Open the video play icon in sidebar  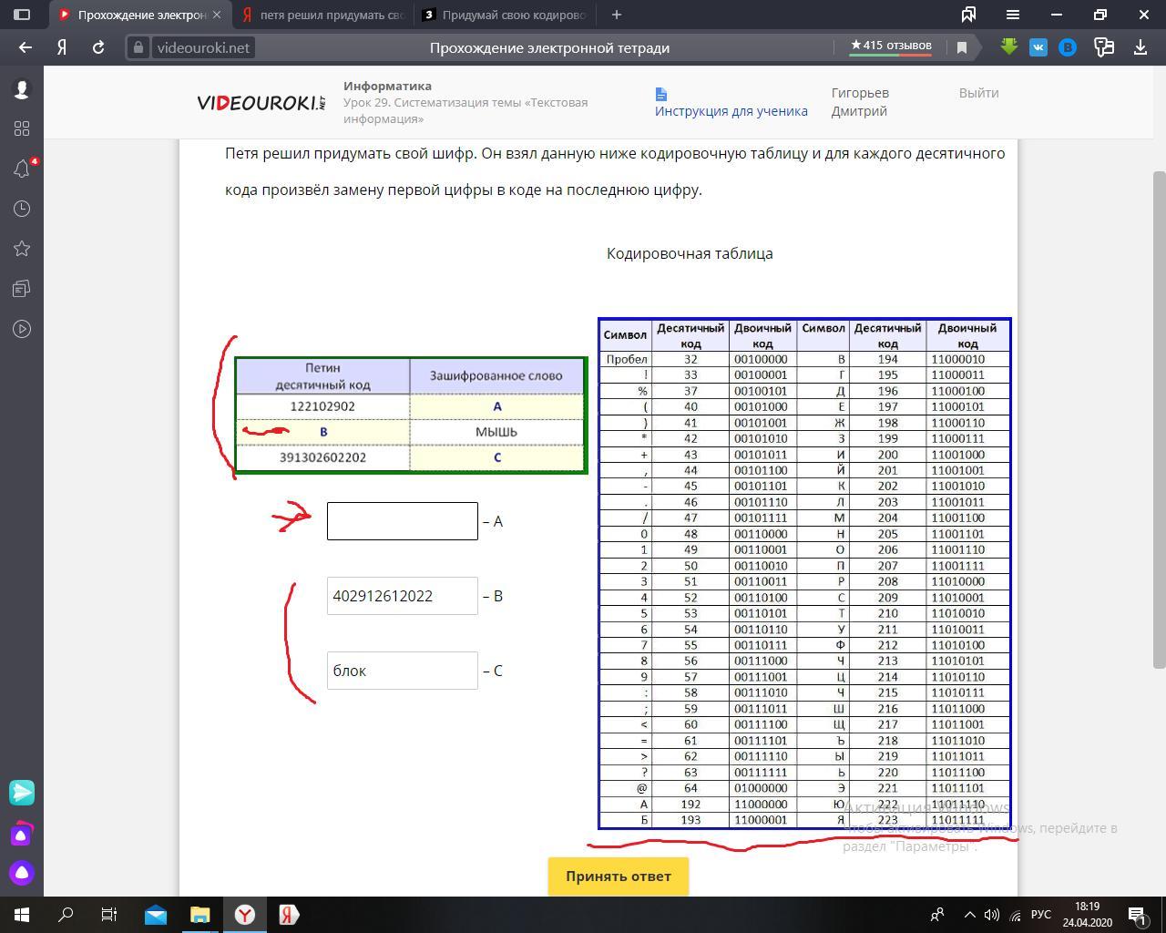click(22, 329)
